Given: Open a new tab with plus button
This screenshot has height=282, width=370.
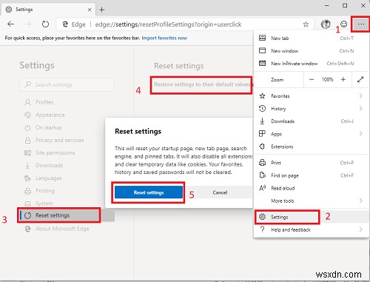Looking at the screenshot, I should [x=101, y=10].
